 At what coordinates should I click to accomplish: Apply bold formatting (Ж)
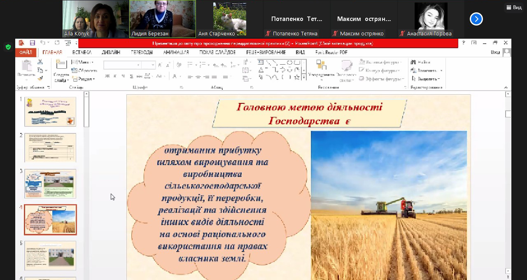coord(107,76)
